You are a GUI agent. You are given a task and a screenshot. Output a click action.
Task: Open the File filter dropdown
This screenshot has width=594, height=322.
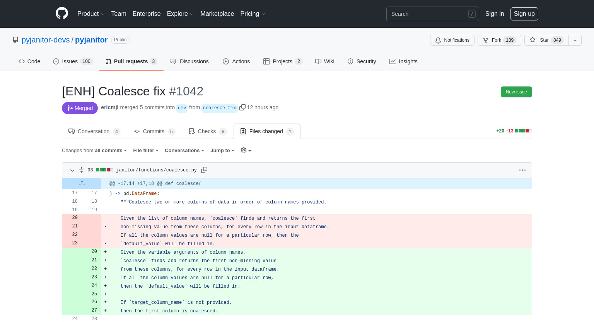click(x=146, y=151)
